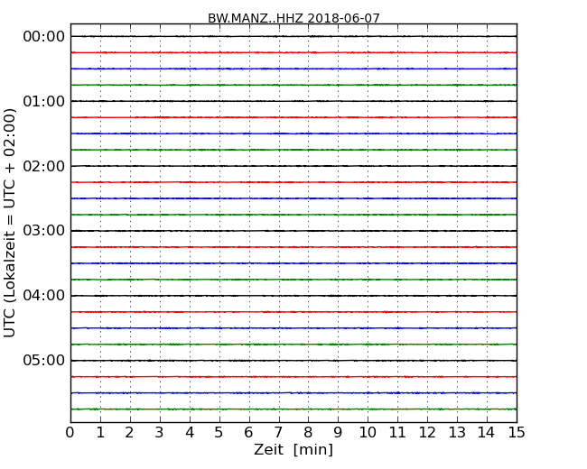The width and height of the screenshot is (587, 469).
Task: Click the x-axis tick label 11
Action: 397,433
